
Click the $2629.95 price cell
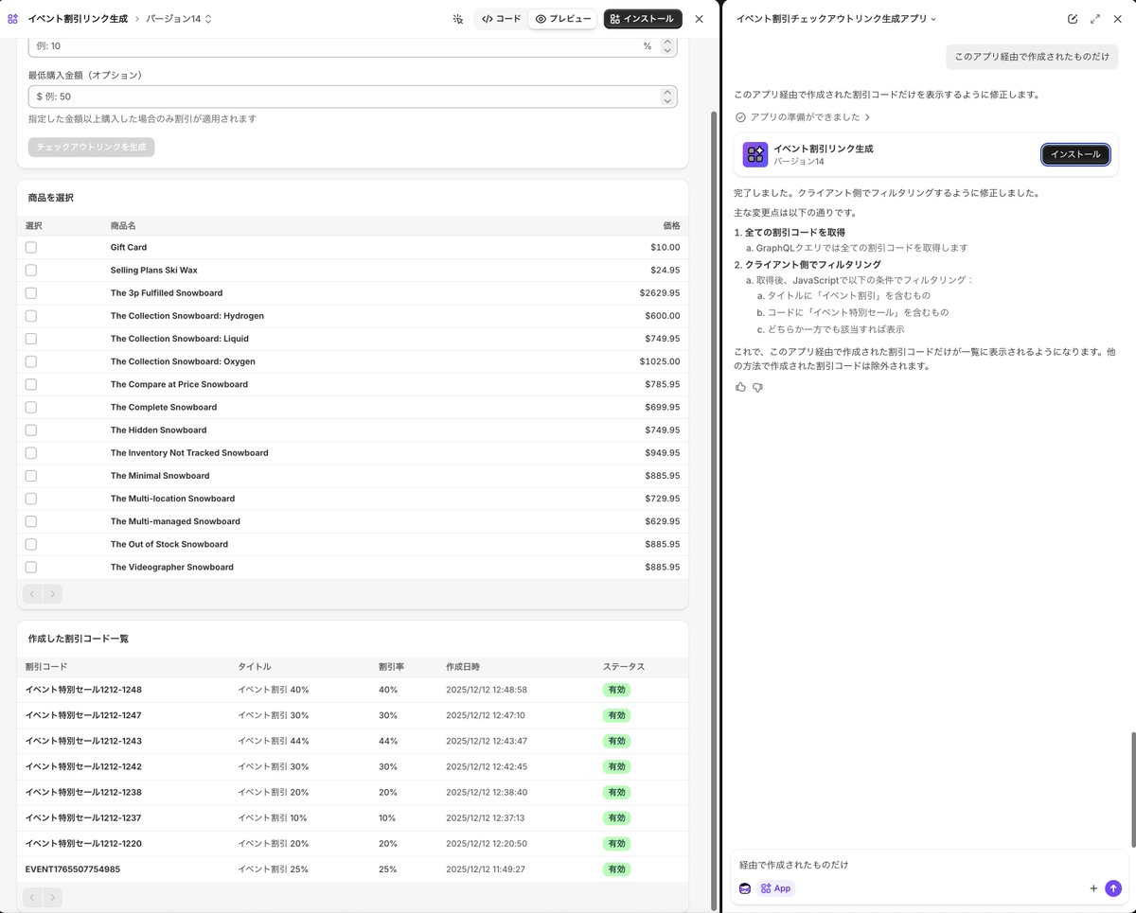tap(660, 293)
